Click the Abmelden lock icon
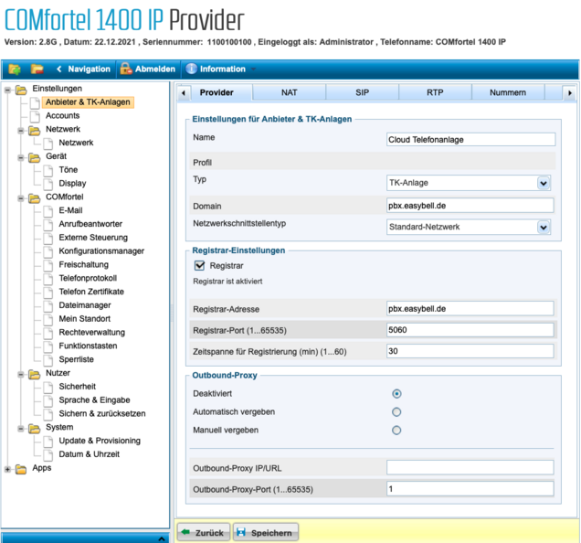The image size is (581, 543). [x=126, y=69]
